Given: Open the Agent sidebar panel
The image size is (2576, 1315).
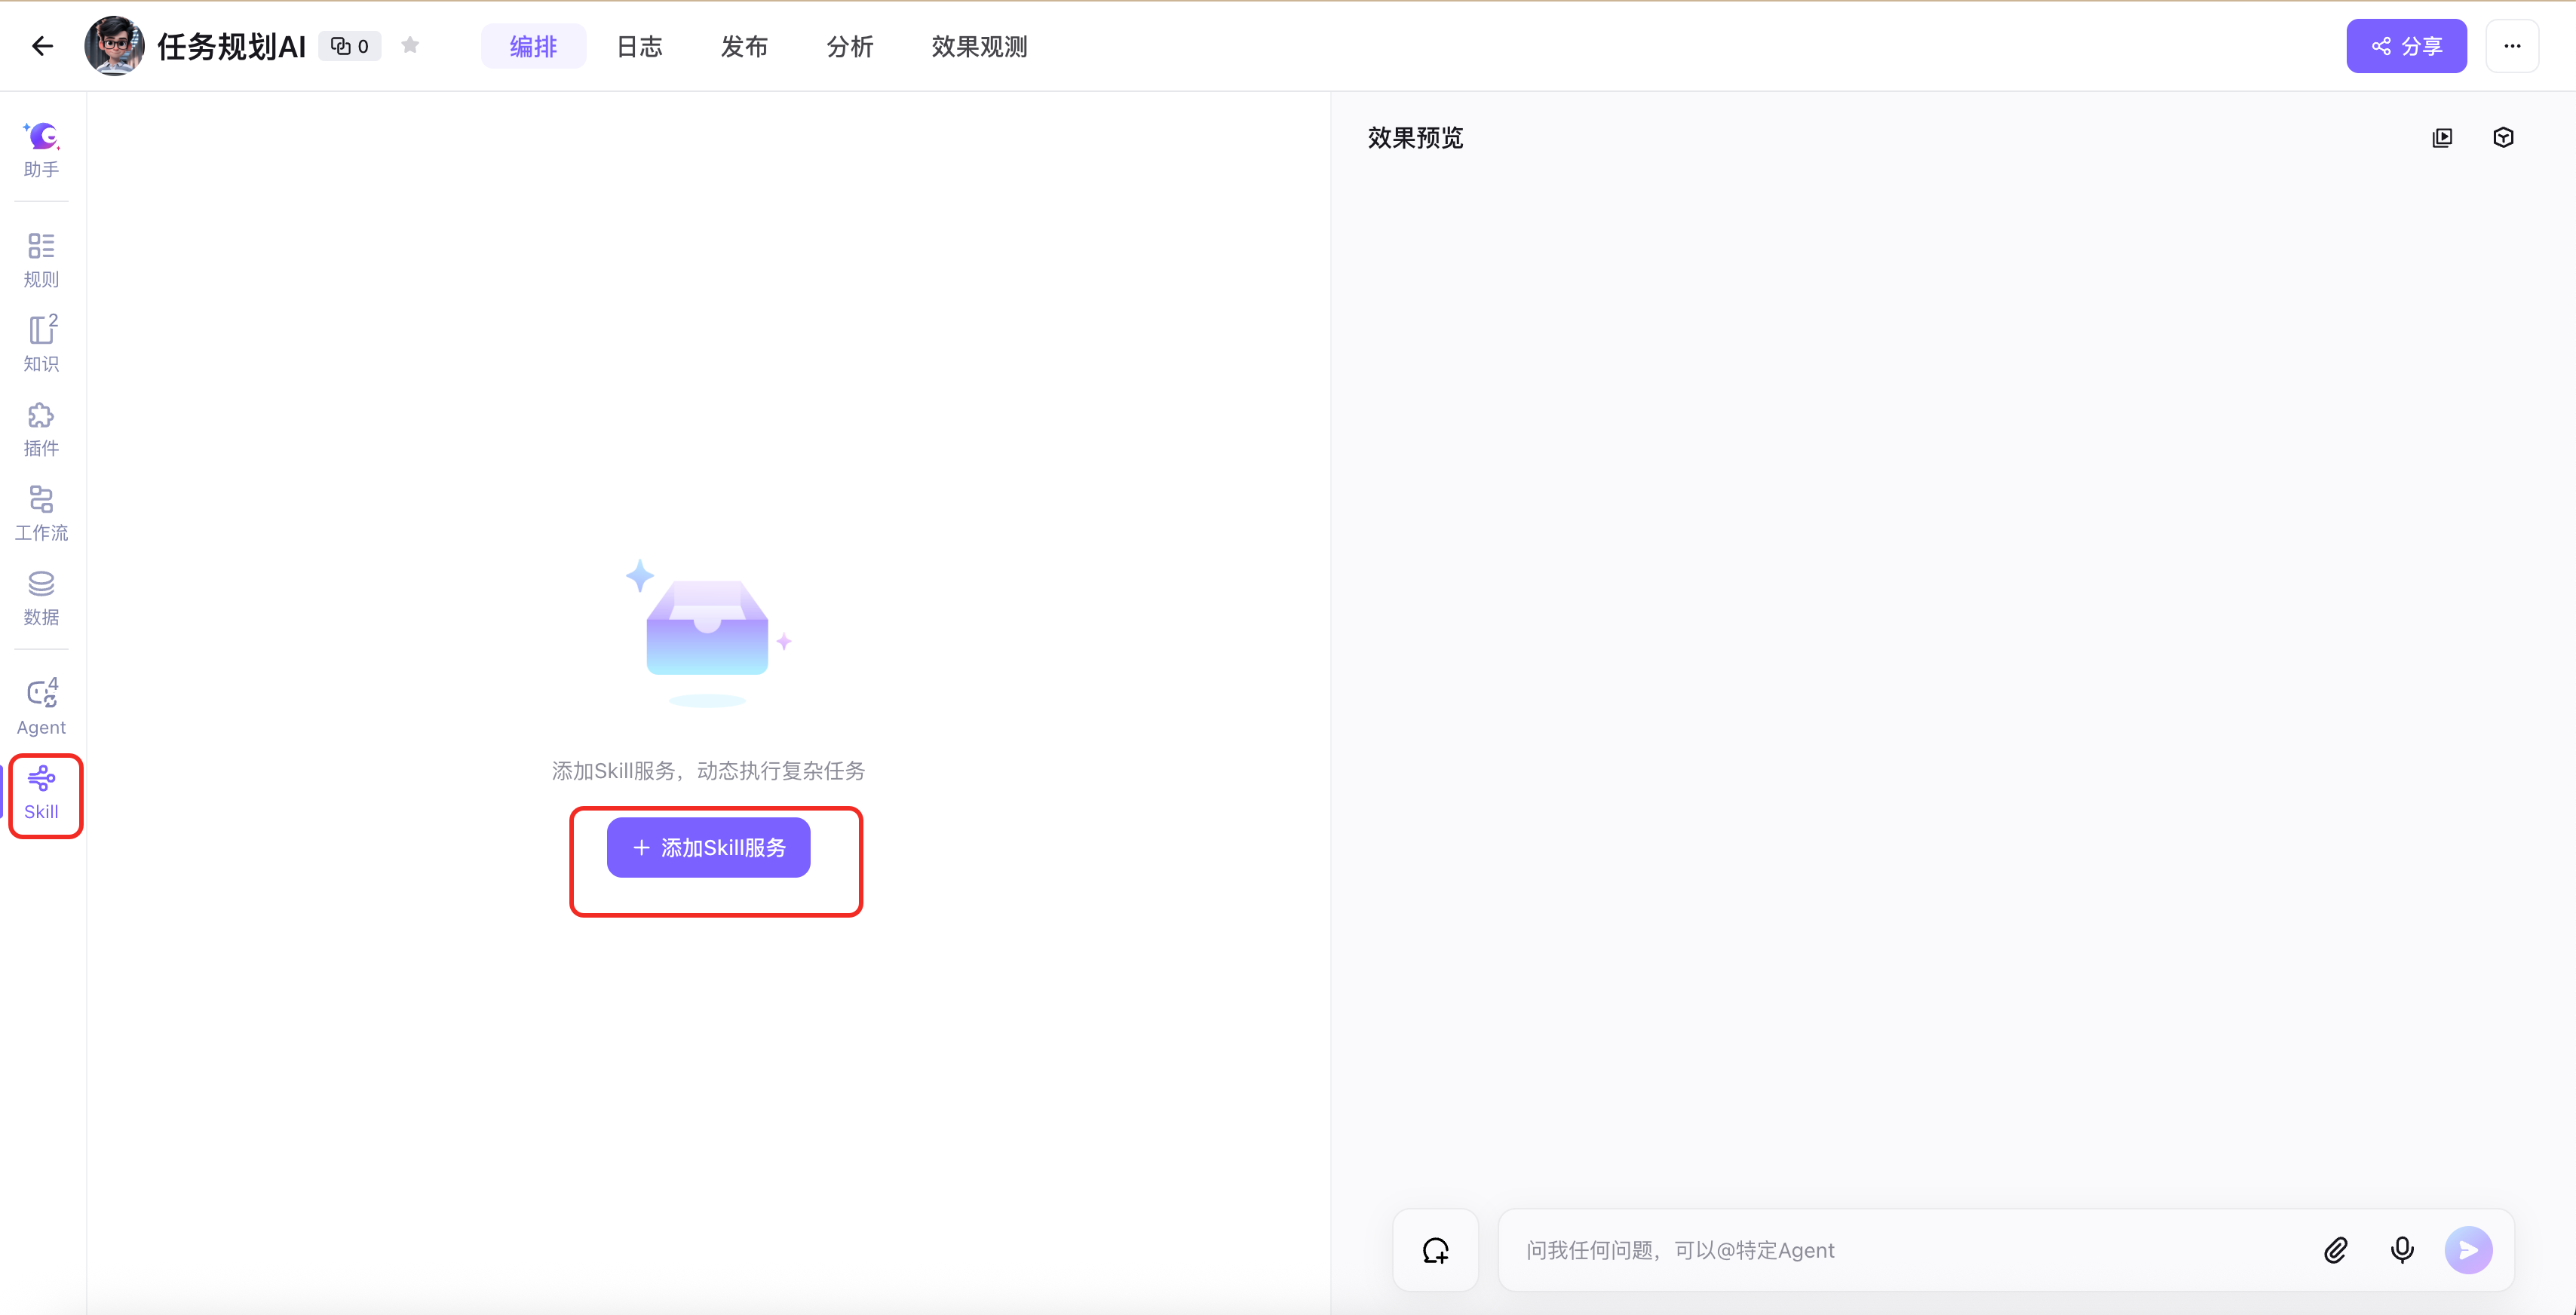Looking at the screenshot, I should (41, 707).
